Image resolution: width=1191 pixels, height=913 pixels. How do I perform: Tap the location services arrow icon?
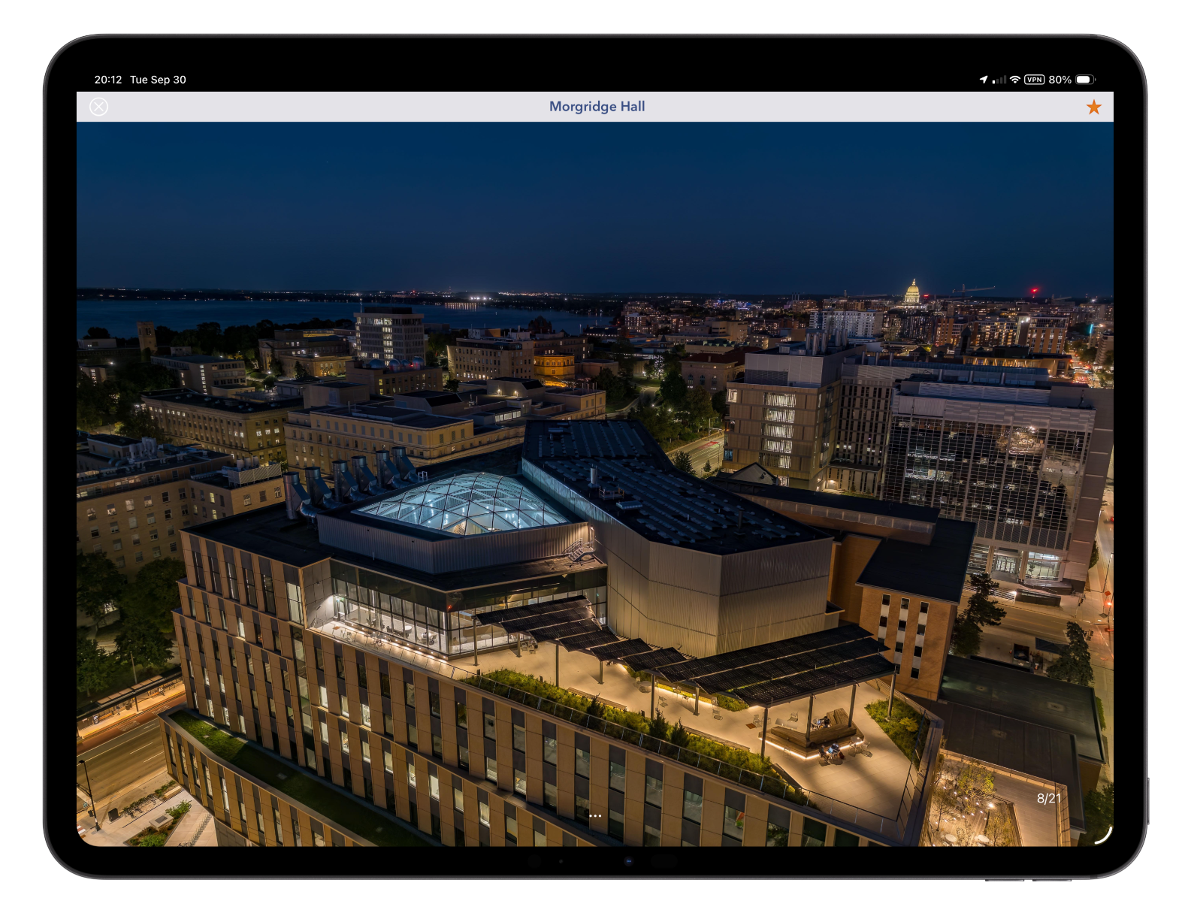(983, 80)
